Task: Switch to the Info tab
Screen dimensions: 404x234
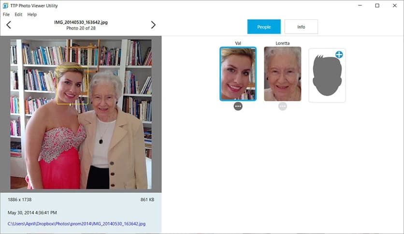Action: tap(301, 27)
